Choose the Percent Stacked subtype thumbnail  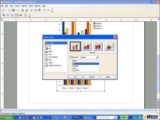pyautogui.click(x=98, y=46)
